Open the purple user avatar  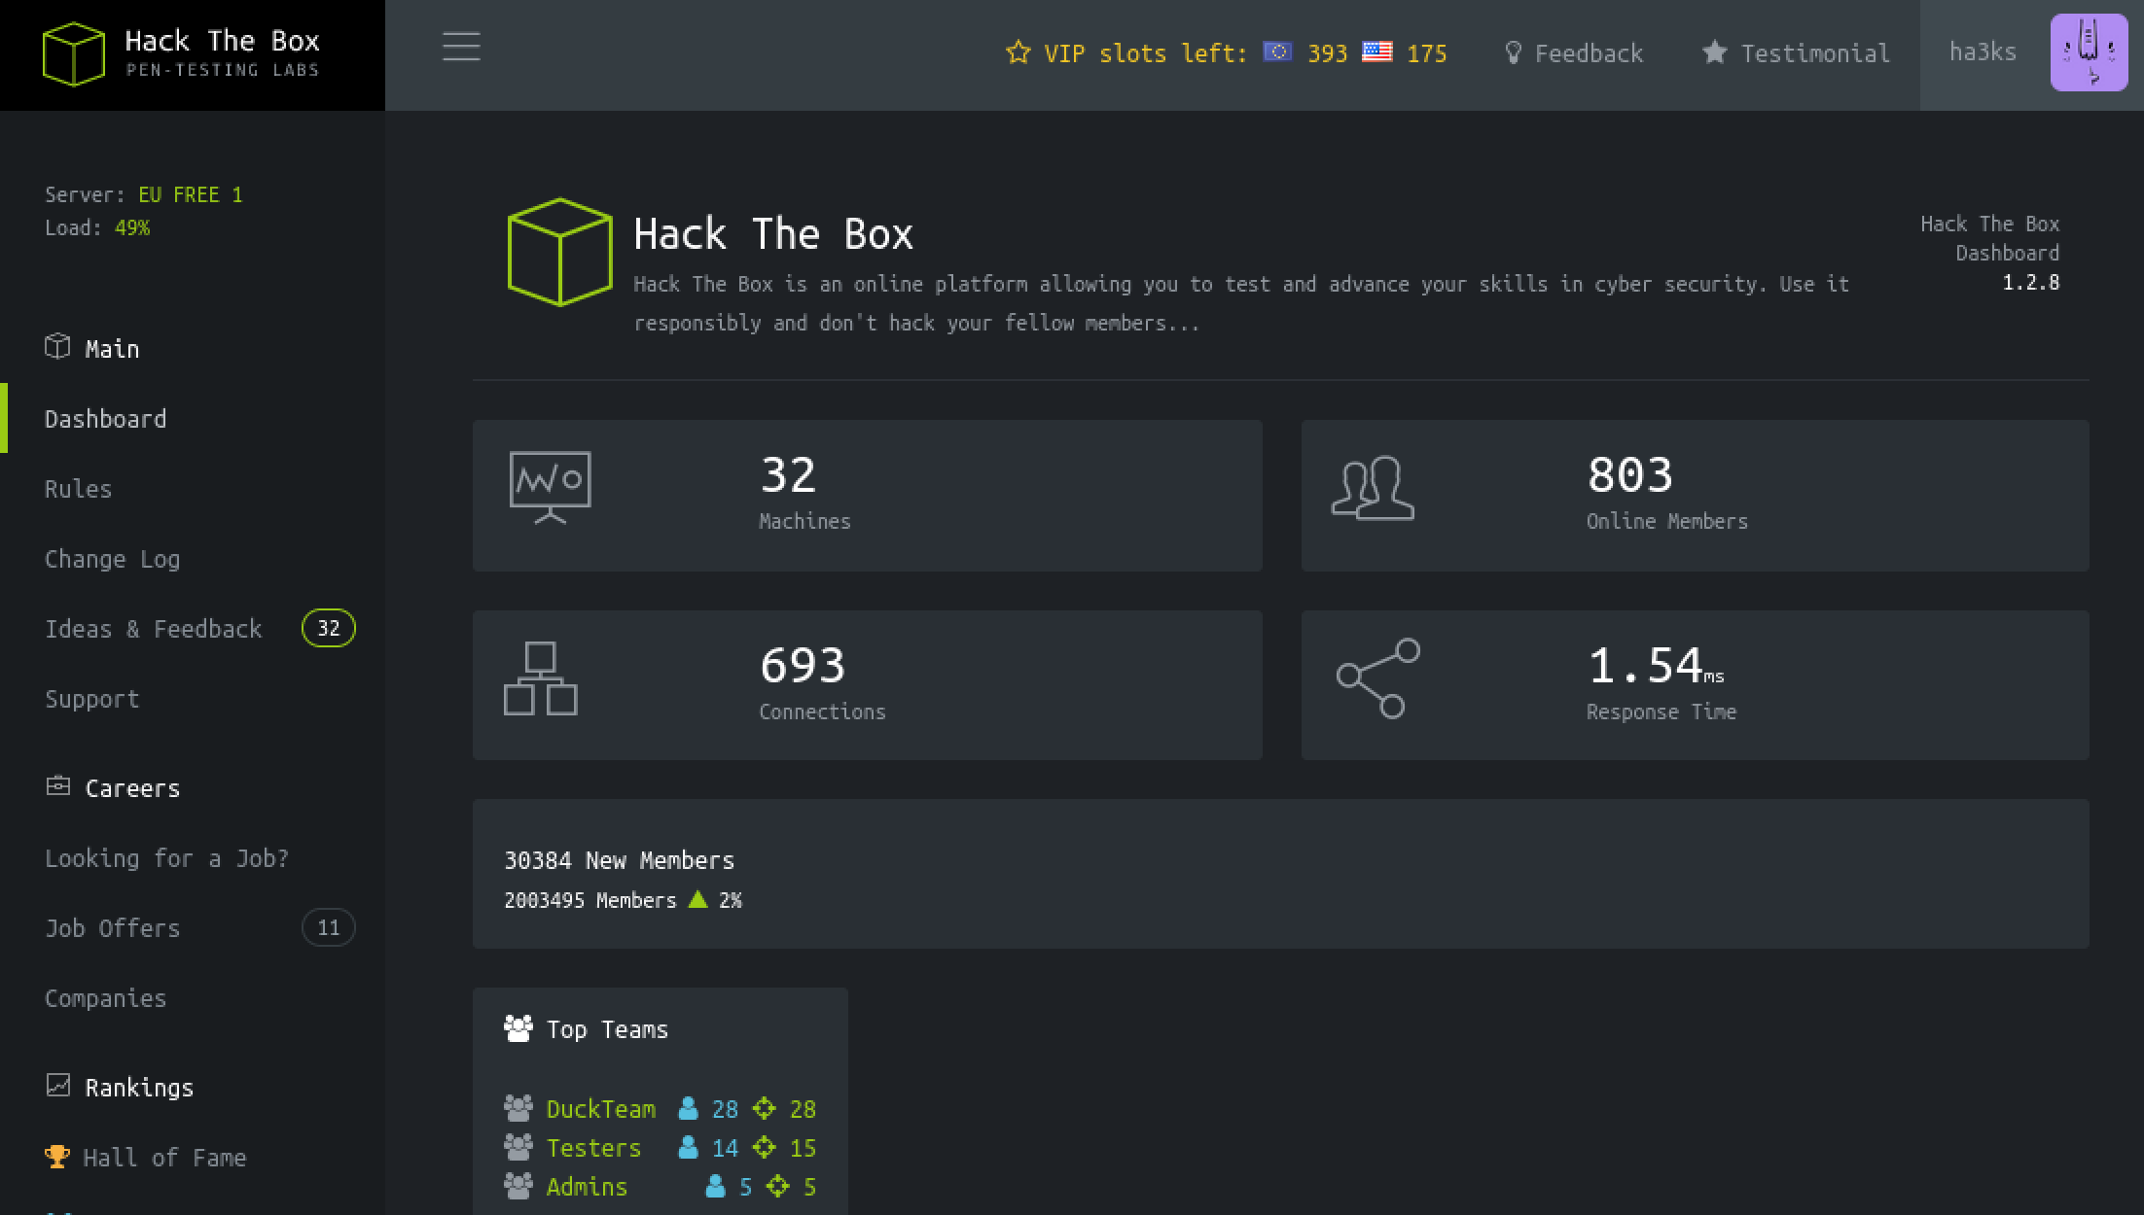(x=2089, y=52)
